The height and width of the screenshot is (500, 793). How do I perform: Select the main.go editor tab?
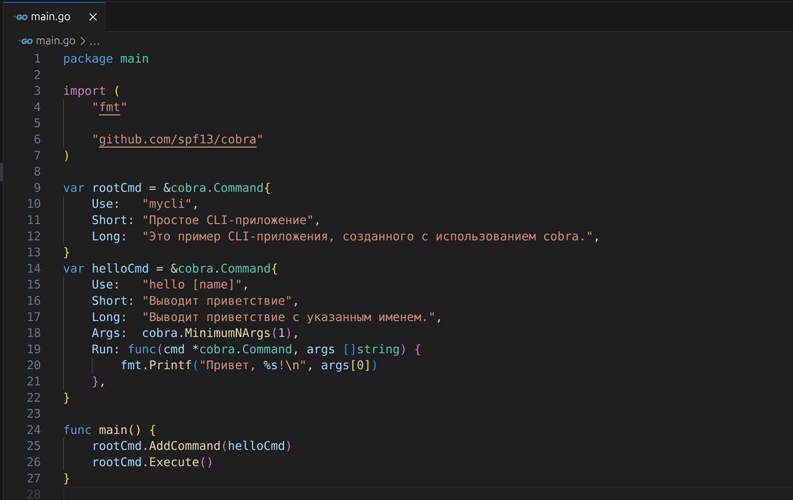point(50,16)
